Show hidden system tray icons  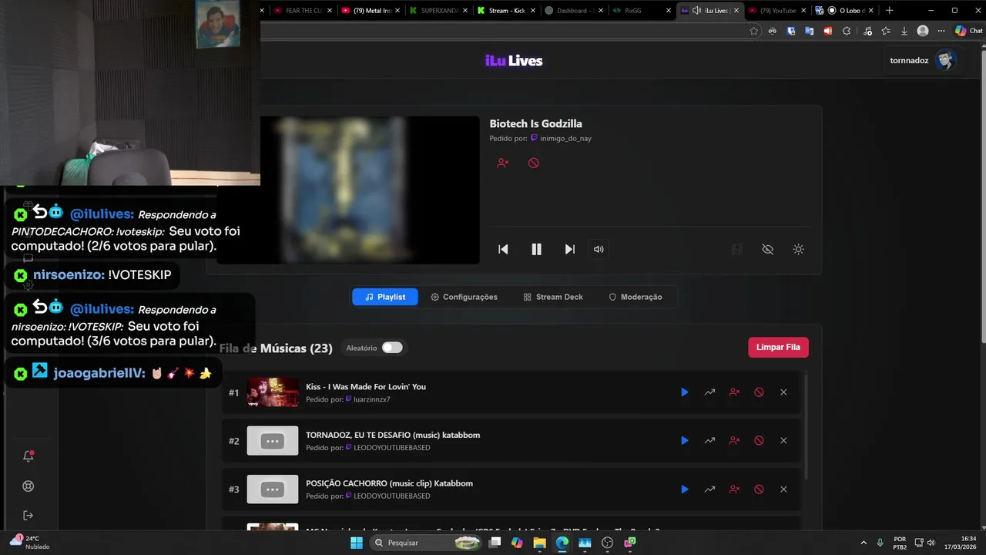863,543
